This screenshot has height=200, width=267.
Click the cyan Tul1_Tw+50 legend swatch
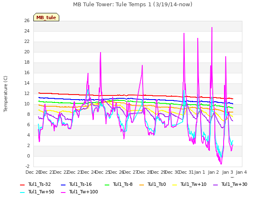[x=22, y=192]
